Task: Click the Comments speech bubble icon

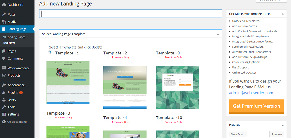Action: (x=4, y=59)
